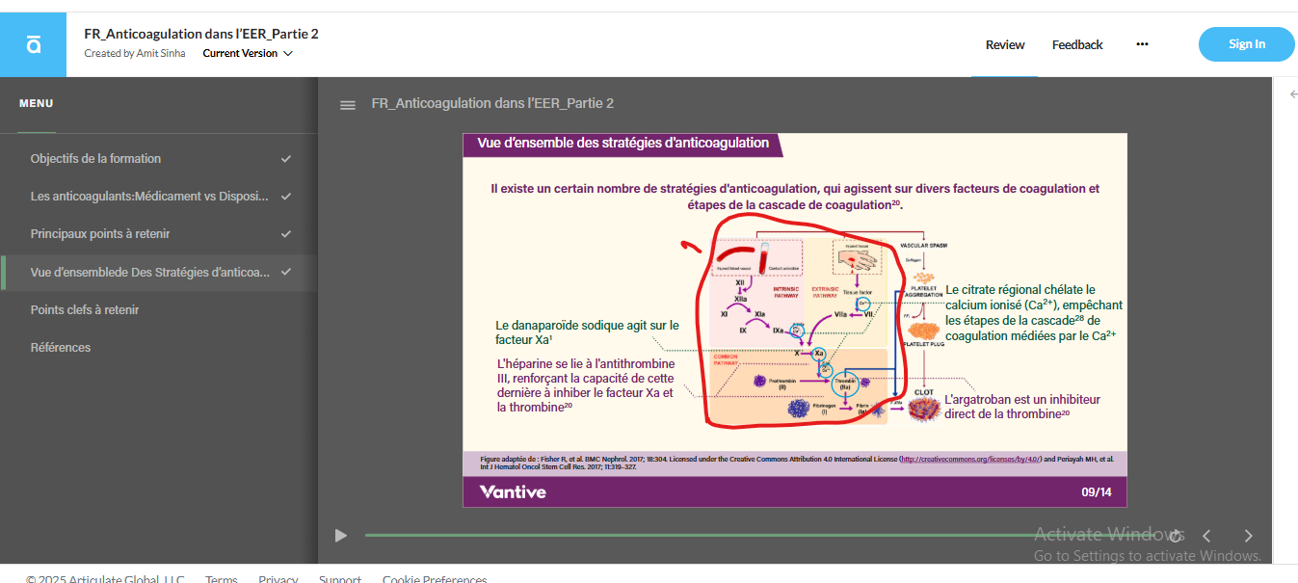Click the MENU tab header
This screenshot has width=1298, height=583.
click(x=37, y=104)
